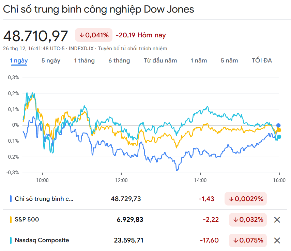This screenshot has width=291, height=251.
Task: Show the "1 tháng" chart range
Action: coord(84,61)
